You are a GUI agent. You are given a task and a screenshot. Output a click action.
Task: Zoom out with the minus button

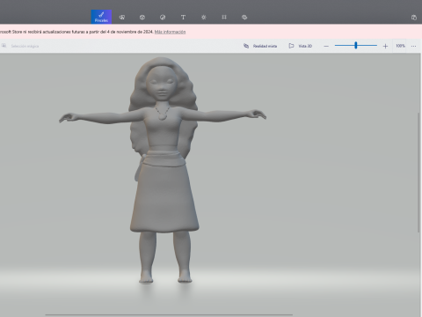point(326,46)
